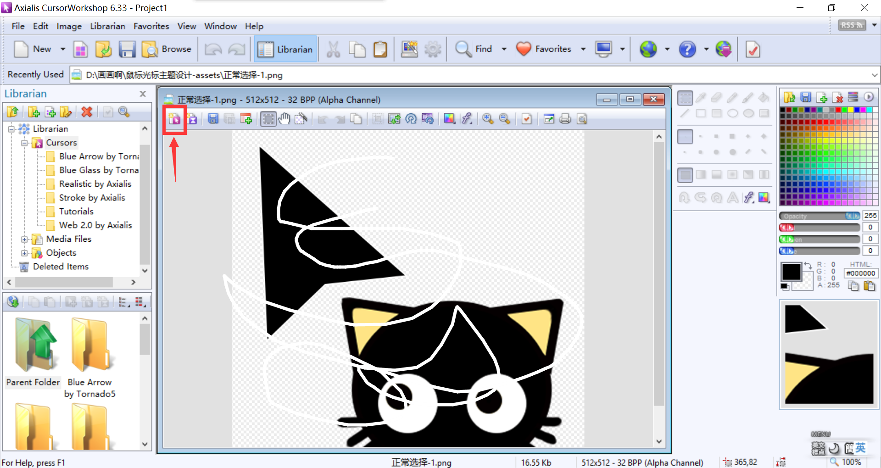
Task: Click the new project icon beside New dropdown
Action: point(80,49)
